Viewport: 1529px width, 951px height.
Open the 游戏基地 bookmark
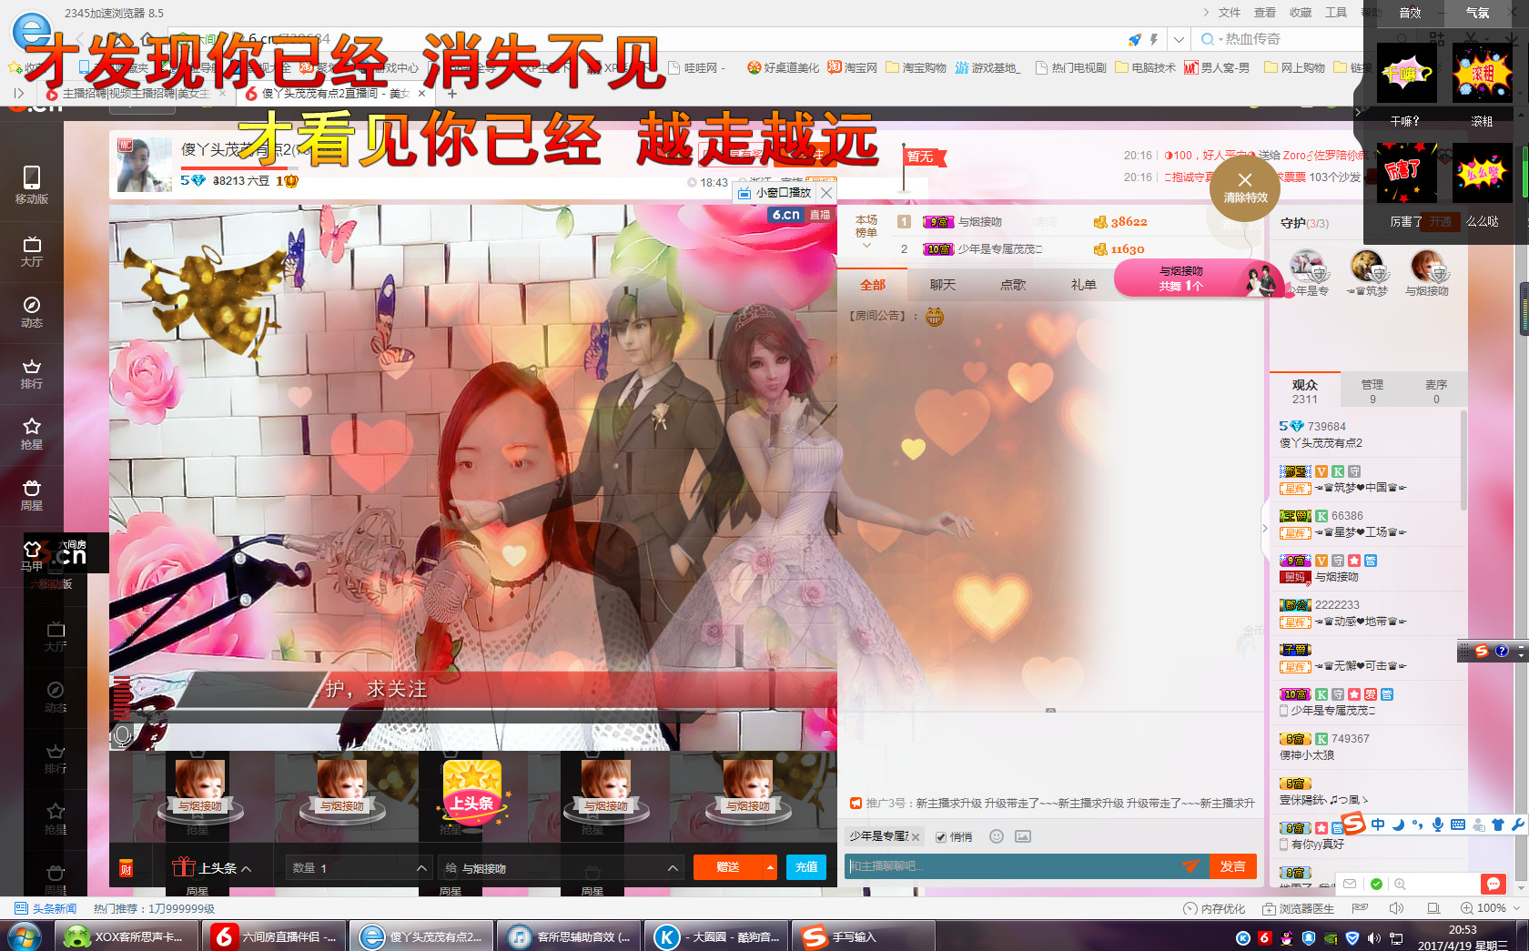point(987,67)
